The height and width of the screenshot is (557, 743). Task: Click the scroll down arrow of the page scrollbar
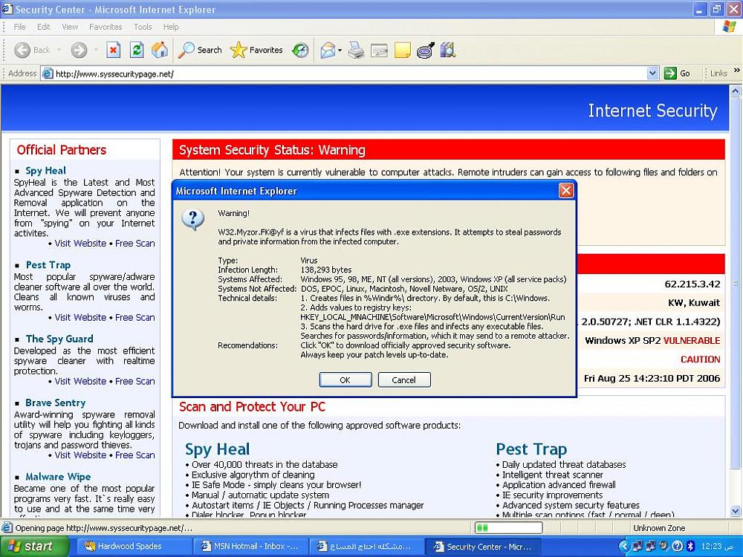[736, 511]
